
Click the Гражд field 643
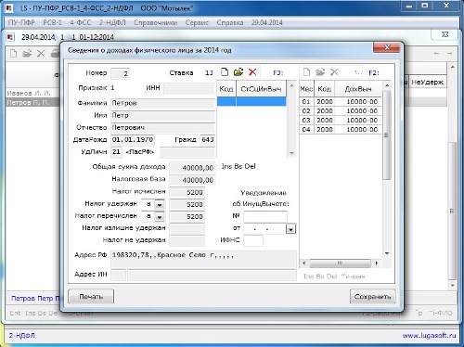pos(208,140)
